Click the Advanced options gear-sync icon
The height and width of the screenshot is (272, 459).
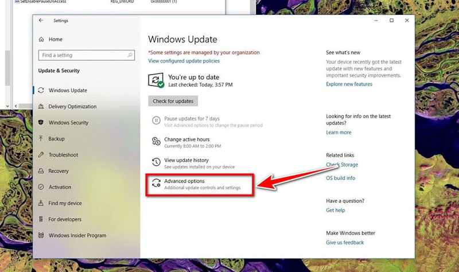pyautogui.click(x=156, y=183)
